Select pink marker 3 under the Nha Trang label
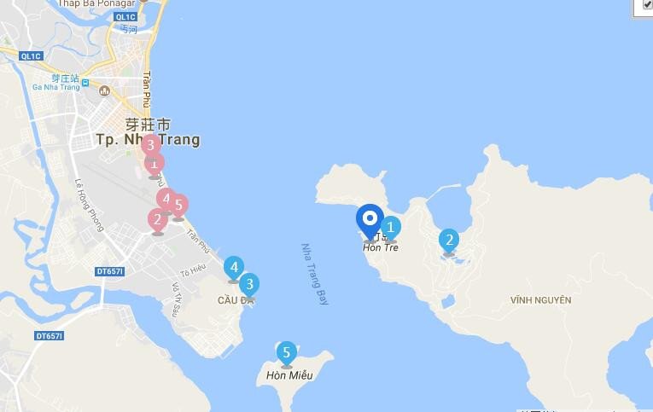 (151, 146)
